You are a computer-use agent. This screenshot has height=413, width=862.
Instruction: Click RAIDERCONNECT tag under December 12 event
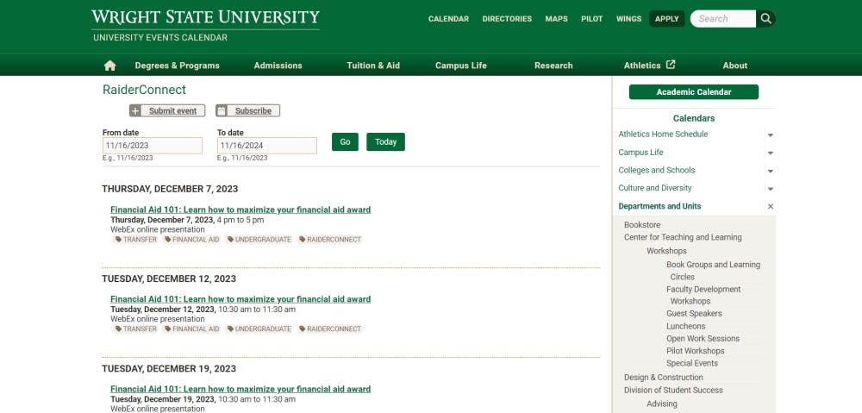click(x=330, y=329)
